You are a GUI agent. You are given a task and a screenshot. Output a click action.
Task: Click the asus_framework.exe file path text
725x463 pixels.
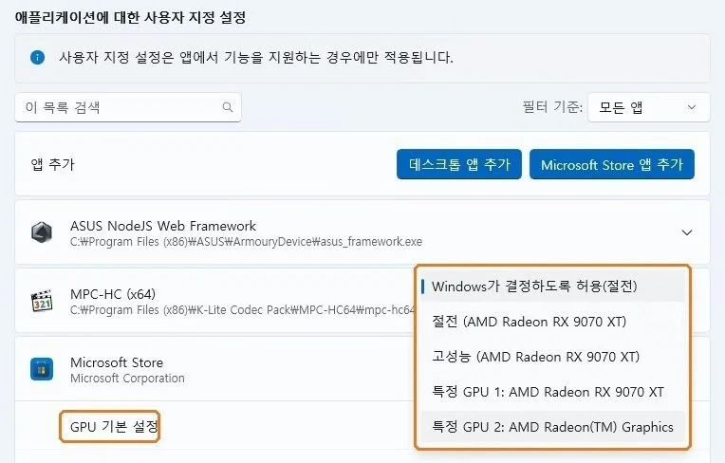[246, 242]
